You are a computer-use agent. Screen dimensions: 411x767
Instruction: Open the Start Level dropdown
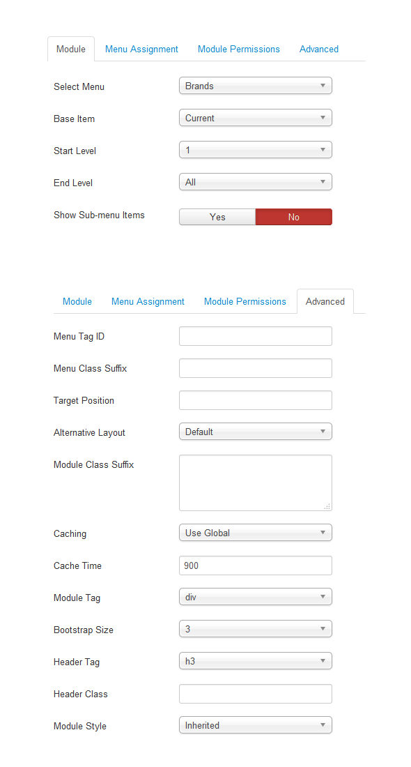click(256, 150)
